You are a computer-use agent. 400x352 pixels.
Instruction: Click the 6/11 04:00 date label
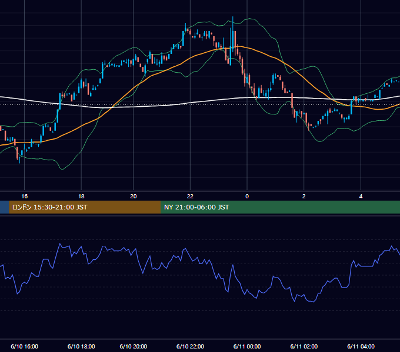361,346
